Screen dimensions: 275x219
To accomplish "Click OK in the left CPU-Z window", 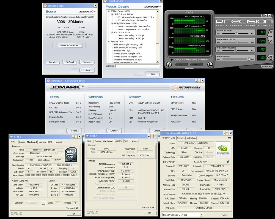I will point(74,213).
